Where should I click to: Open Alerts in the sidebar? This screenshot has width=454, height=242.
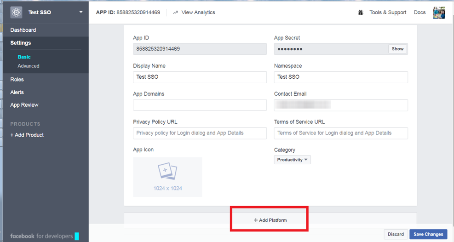[17, 92]
